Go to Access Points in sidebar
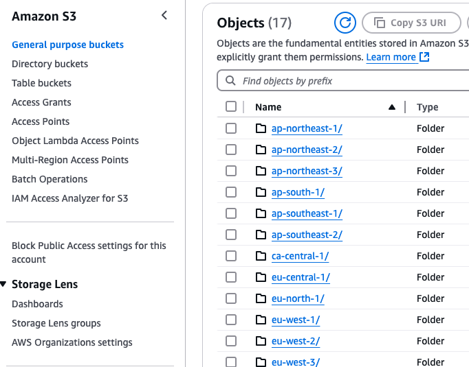 click(41, 121)
